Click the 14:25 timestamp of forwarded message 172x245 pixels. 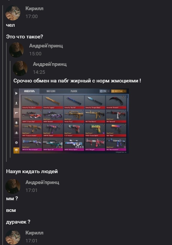[39, 72]
